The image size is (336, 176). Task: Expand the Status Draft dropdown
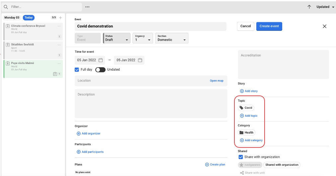tap(116, 38)
